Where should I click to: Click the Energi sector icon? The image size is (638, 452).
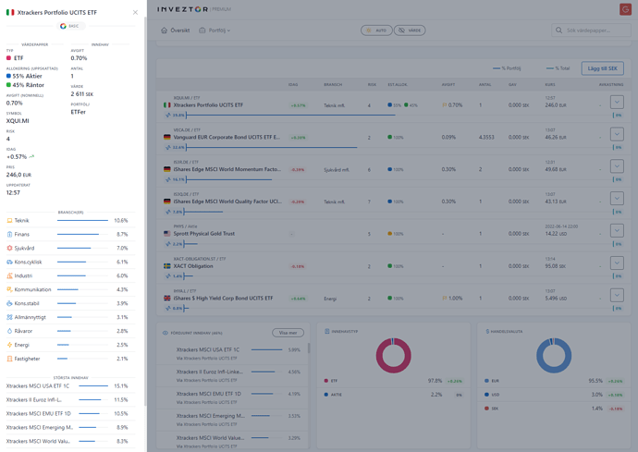[x=9, y=345]
